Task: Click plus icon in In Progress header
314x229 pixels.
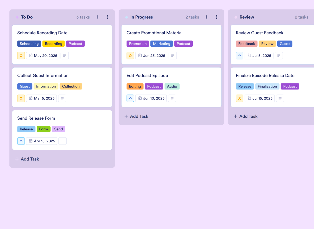Action: 206,17
